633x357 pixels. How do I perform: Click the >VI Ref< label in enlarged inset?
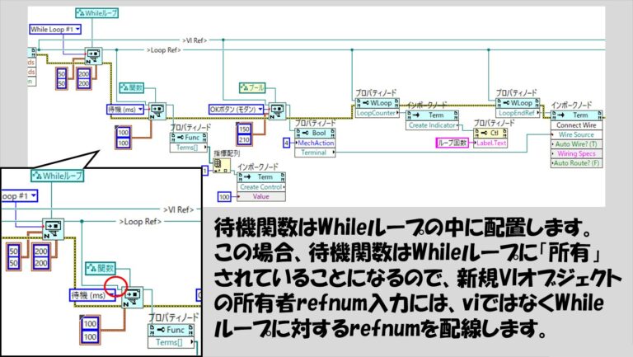pos(178,209)
